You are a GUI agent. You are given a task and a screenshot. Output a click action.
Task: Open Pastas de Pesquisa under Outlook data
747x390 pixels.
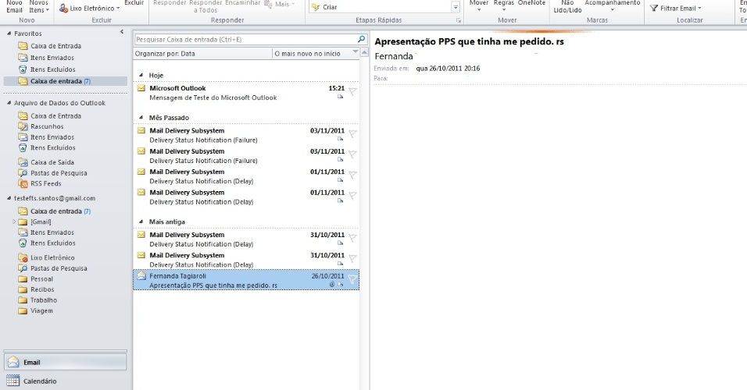[x=59, y=173]
